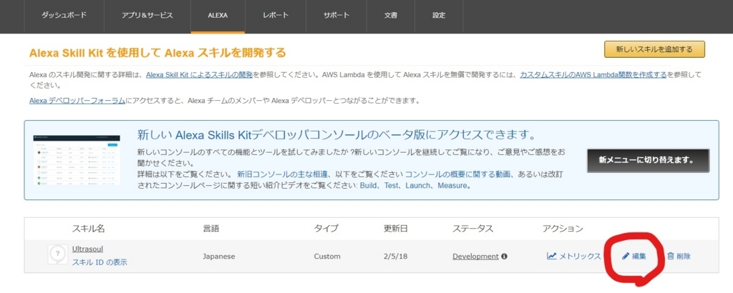Click the 言語 column header
This screenshot has width=733, height=293.
tap(211, 229)
